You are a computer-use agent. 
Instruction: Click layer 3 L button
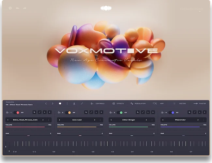tap(148, 112)
